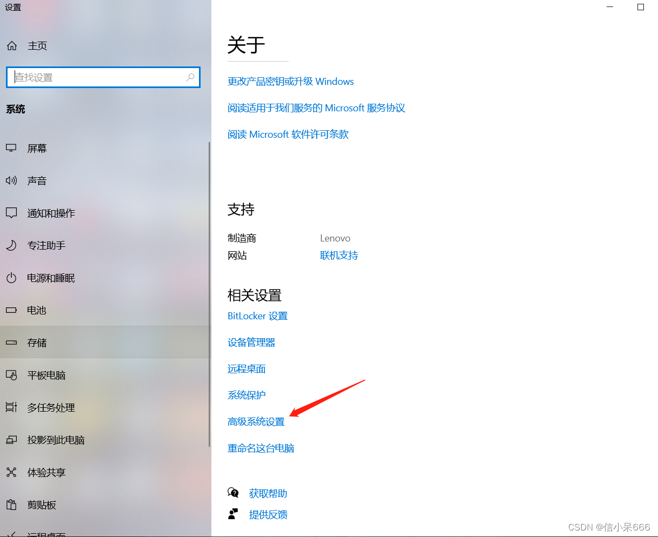Open the 系统保护 link

[x=247, y=395]
